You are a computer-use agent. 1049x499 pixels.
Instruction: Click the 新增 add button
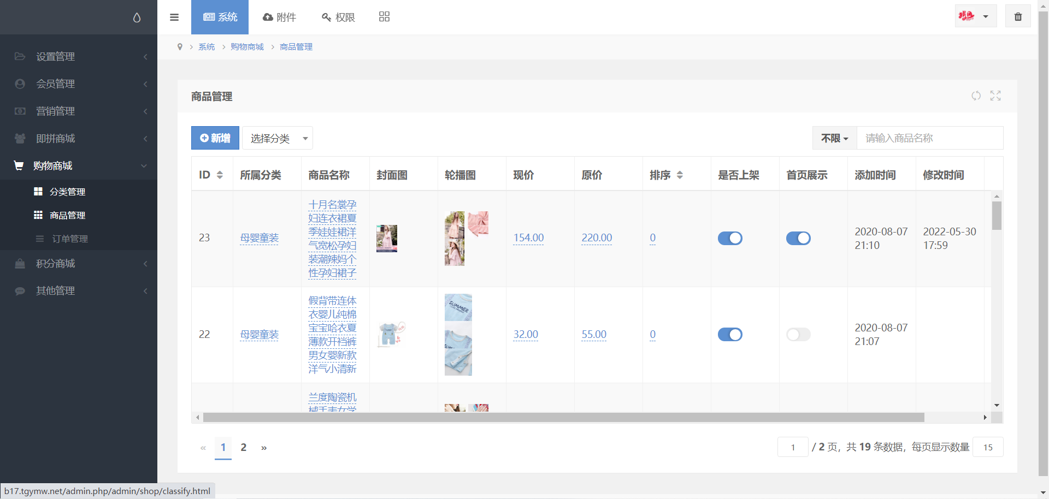click(x=215, y=138)
